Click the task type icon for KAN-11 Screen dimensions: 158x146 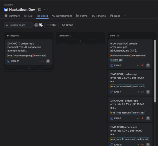pos(112,145)
